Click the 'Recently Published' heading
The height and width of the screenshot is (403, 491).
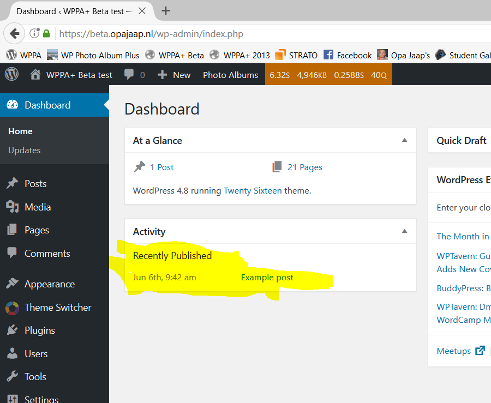point(172,256)
